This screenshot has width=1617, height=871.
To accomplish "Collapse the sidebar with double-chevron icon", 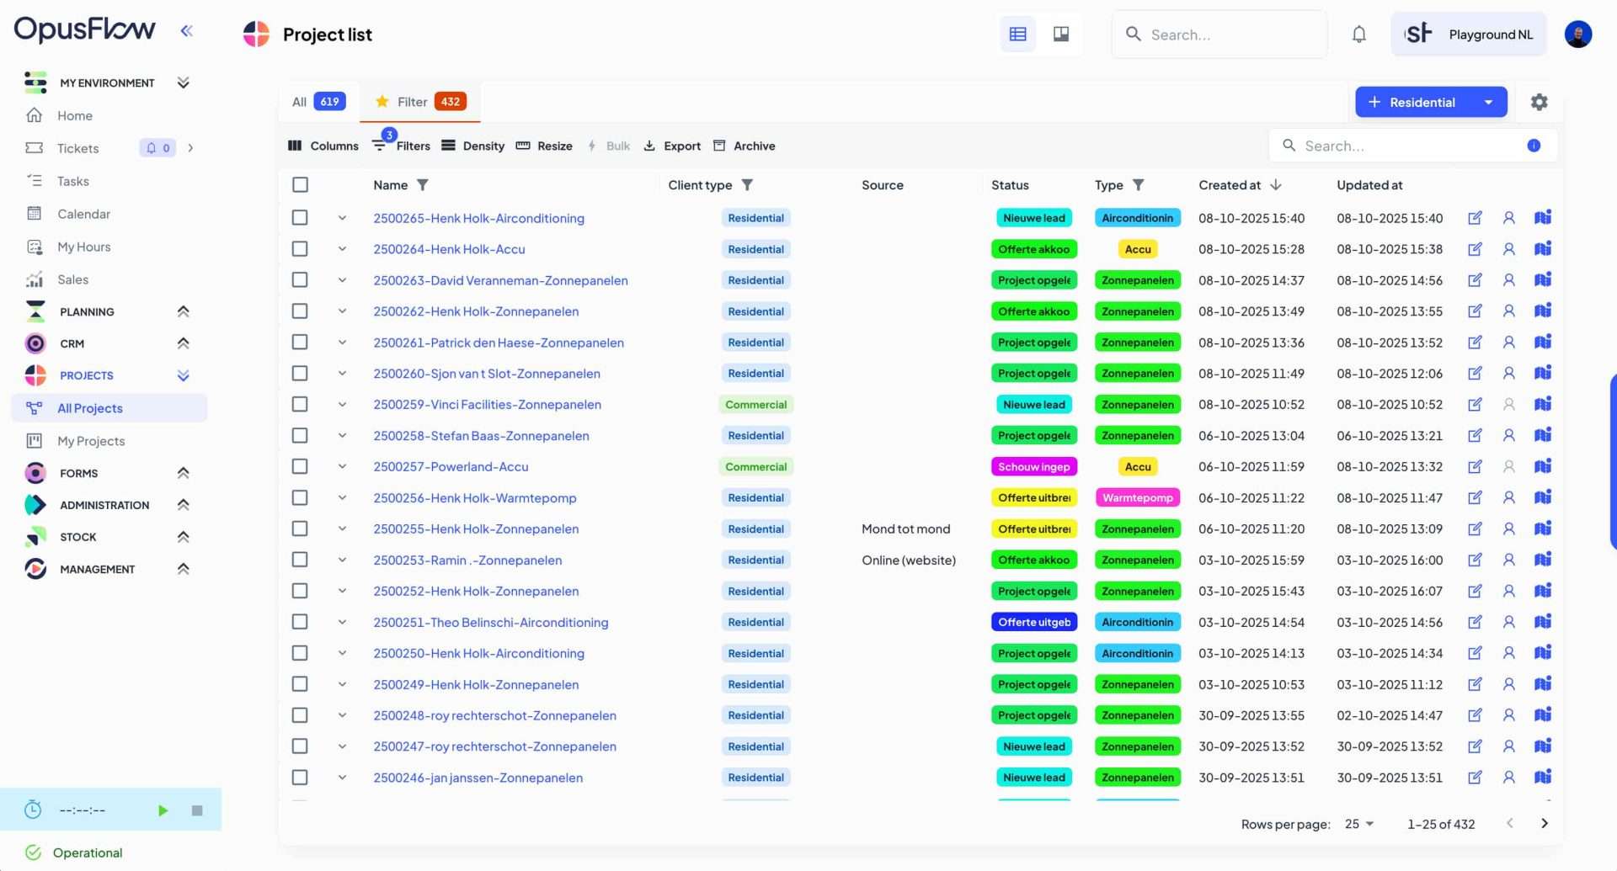I will tap(187, 30).
